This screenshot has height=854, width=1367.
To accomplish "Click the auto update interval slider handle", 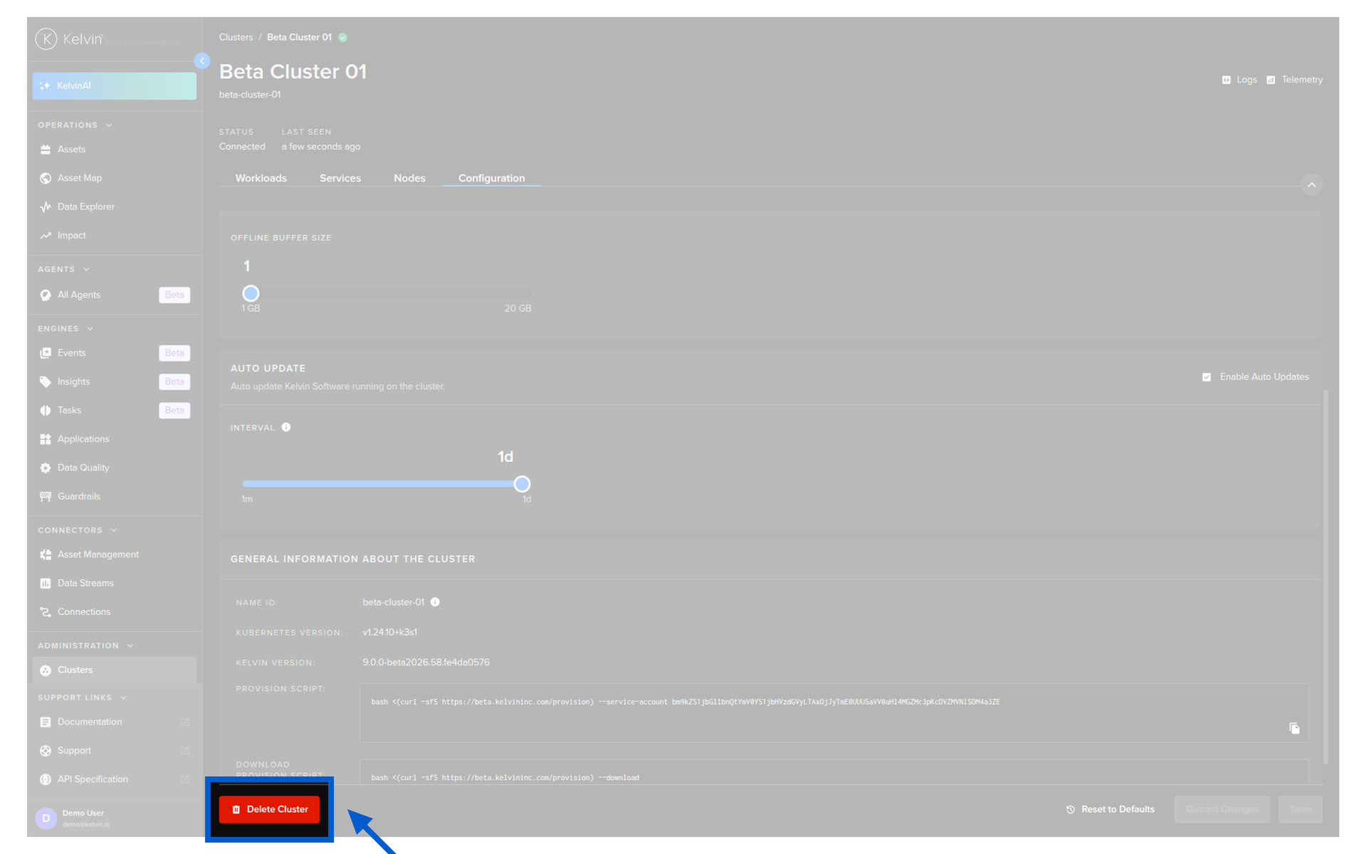I will tap(522, 484).
